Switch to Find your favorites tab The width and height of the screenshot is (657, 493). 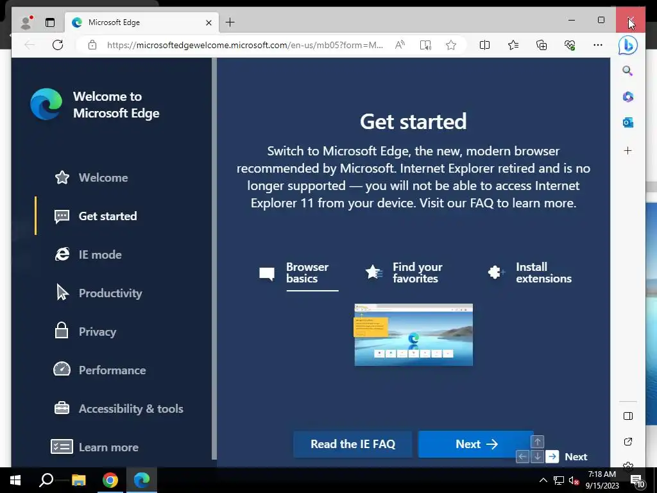404,273
